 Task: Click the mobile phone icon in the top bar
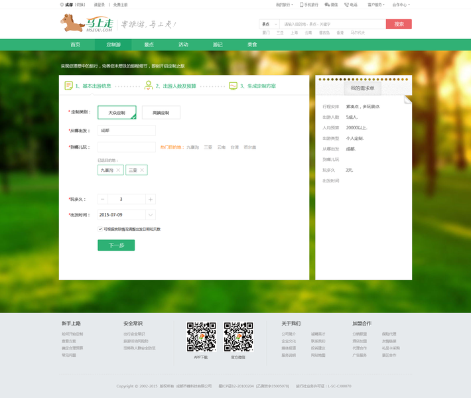point(302,5)
